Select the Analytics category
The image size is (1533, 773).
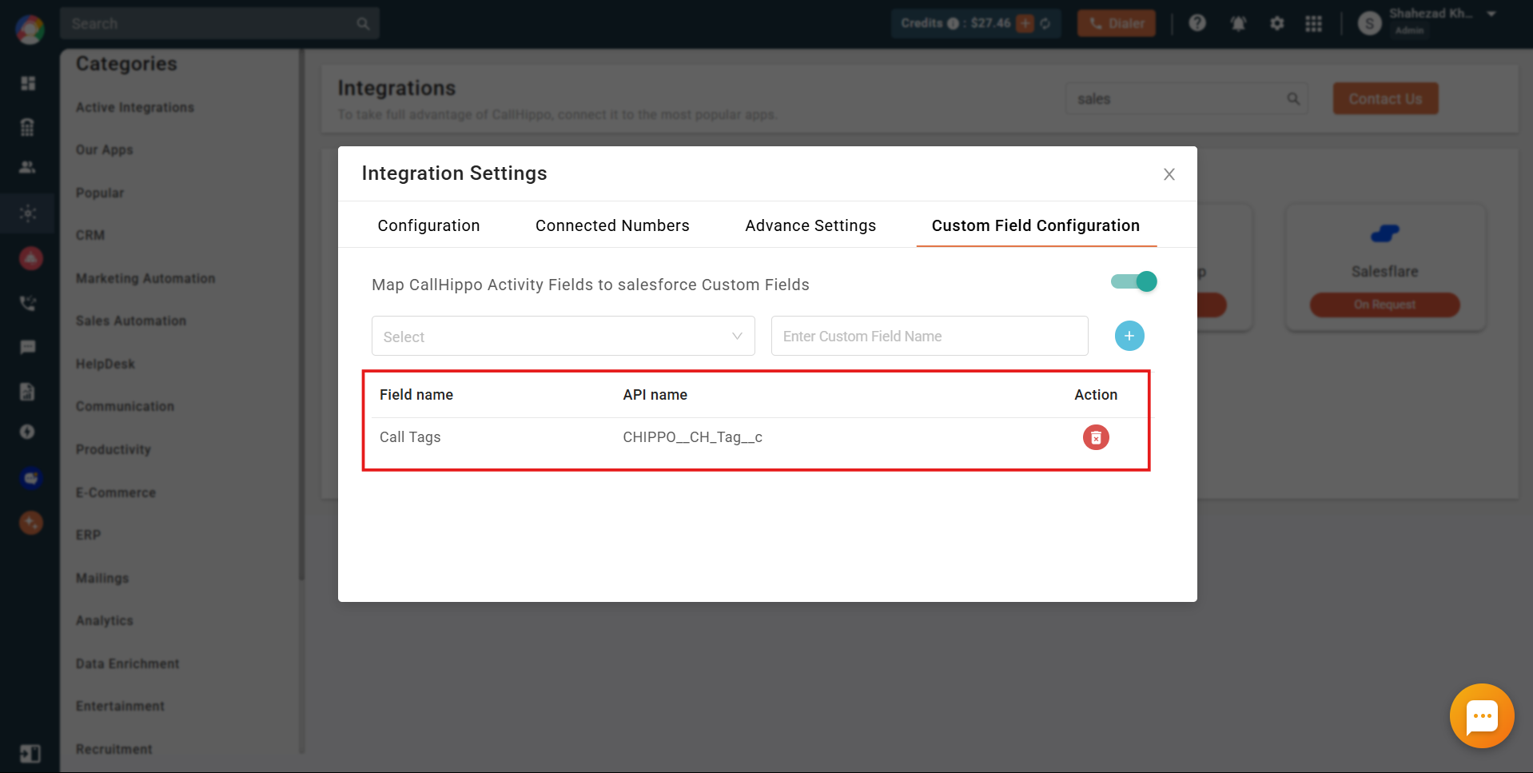[105, 620]
